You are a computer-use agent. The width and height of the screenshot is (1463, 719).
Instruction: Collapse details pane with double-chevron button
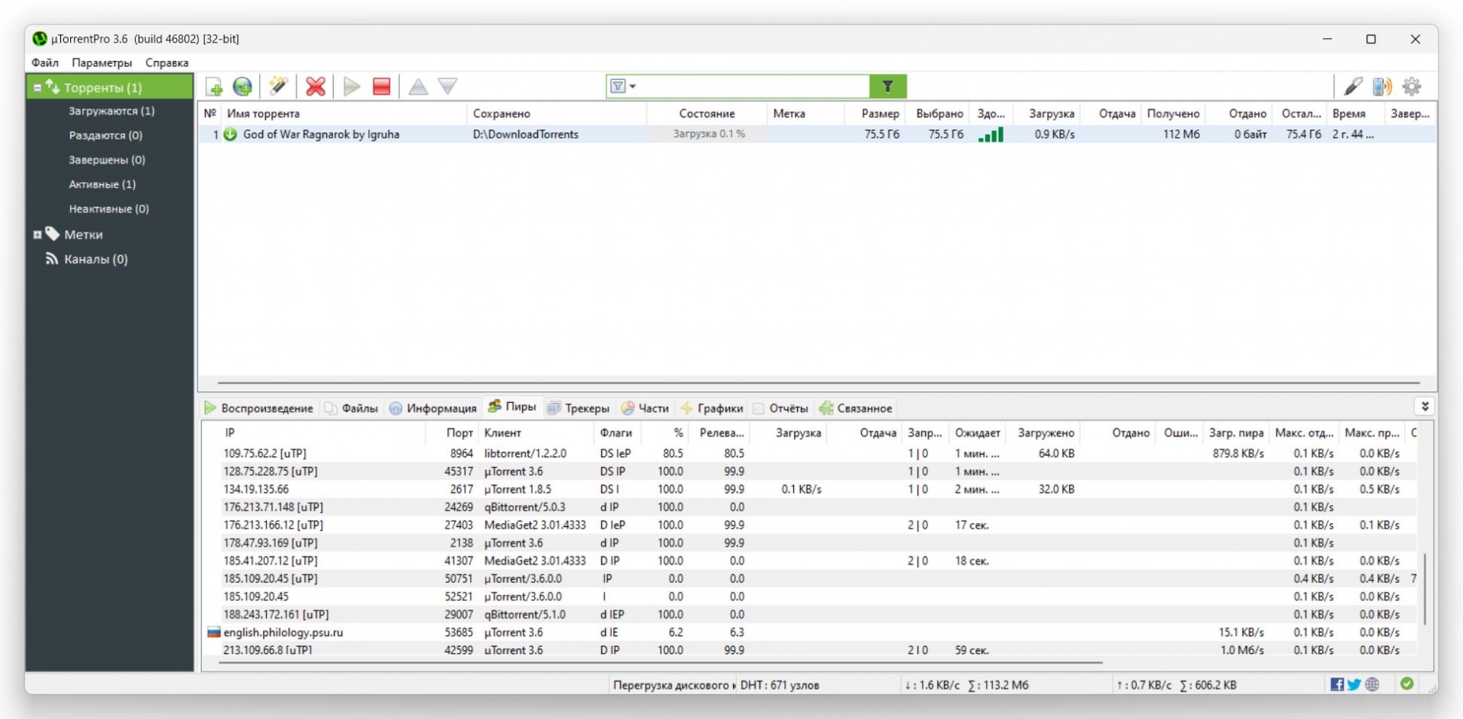point(1424,407)
